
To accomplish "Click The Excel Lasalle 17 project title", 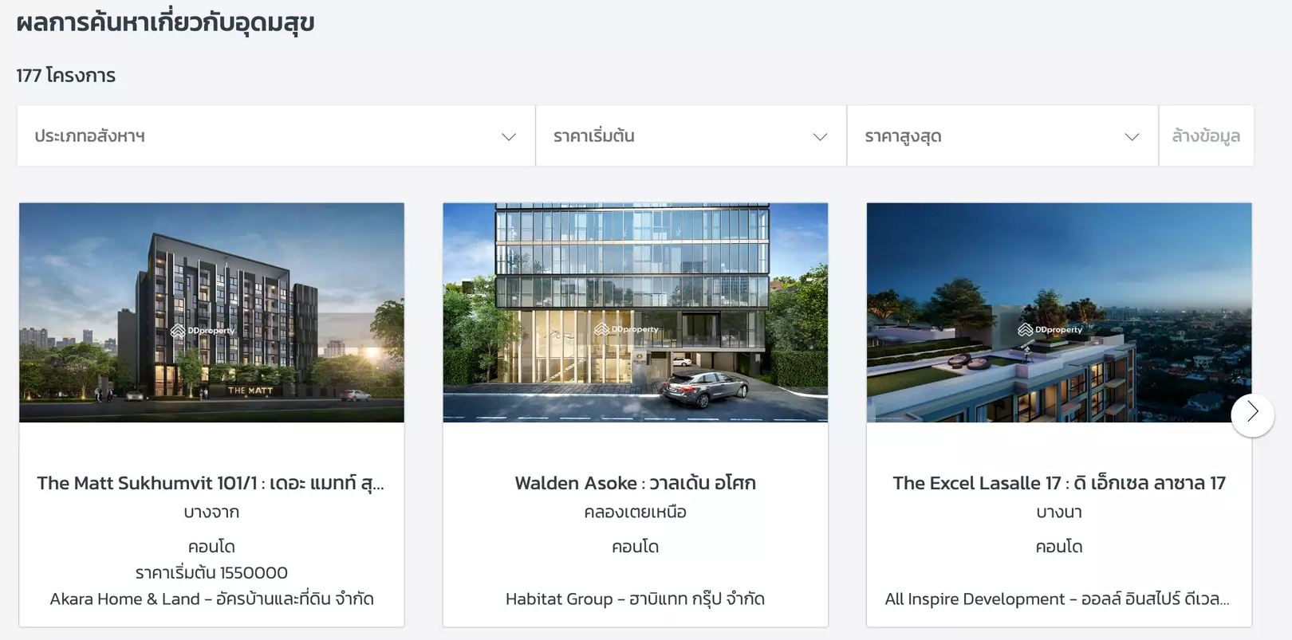I will click(x=1059, y=483).
